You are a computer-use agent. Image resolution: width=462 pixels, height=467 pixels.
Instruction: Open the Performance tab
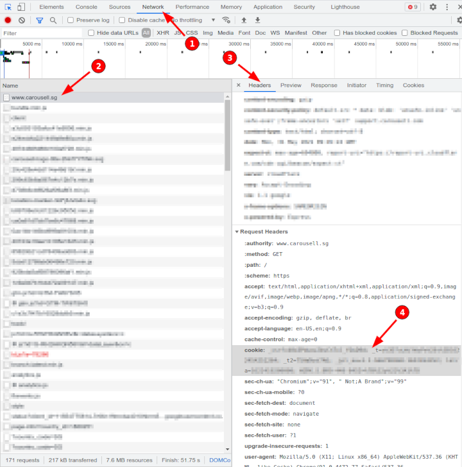[193, 7]
